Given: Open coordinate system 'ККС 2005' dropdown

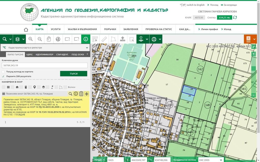Looking at the screenshot, I should [211, 160].
